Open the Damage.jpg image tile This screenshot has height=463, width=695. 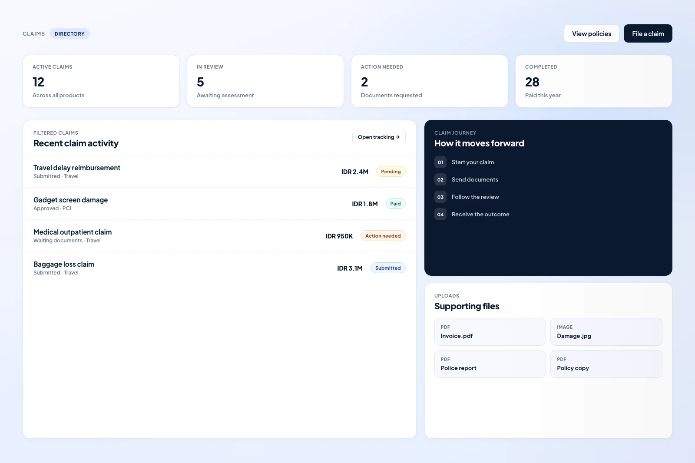pos(606,332)
